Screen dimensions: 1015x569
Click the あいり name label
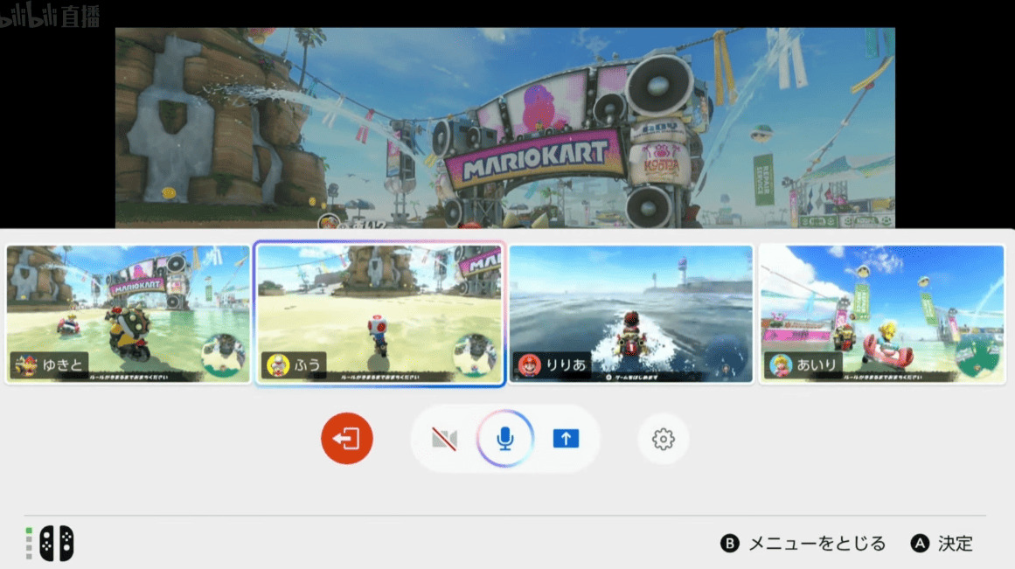[817, 365]
